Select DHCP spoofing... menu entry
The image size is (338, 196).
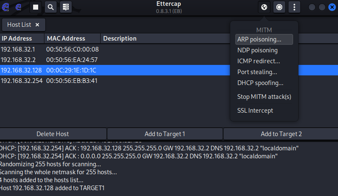(x=264, y=83)
